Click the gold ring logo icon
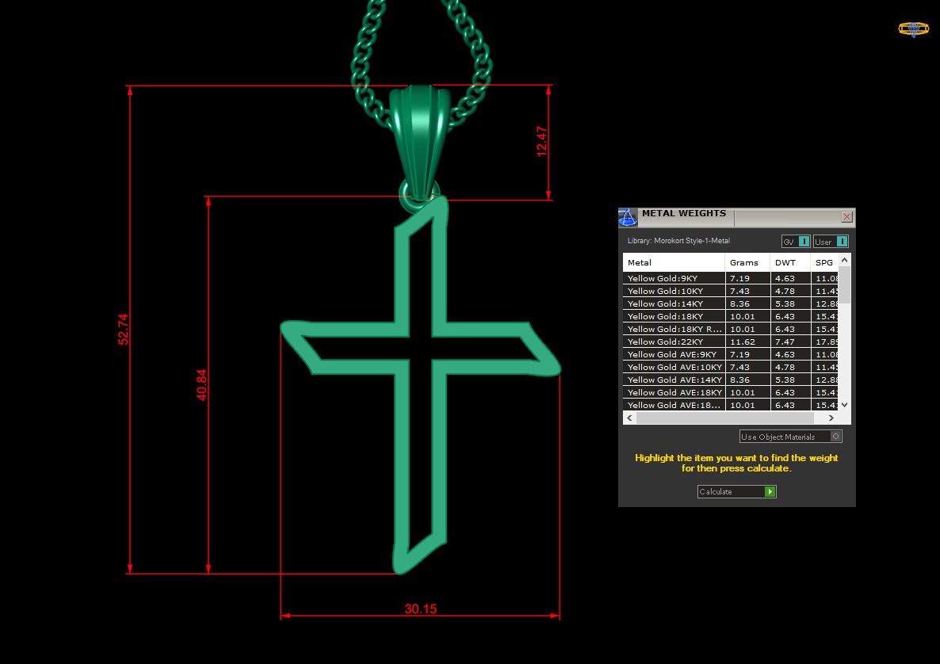The image size is (940, 664). pos(913,29)
